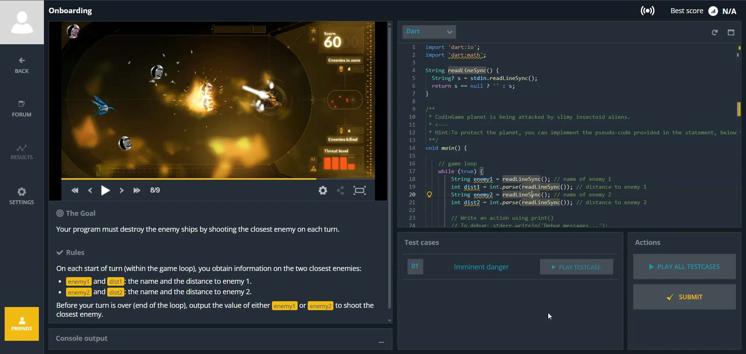Step to next replay frame
The image size is (746, 354).
pyautogui.click(x=122, y=190)
